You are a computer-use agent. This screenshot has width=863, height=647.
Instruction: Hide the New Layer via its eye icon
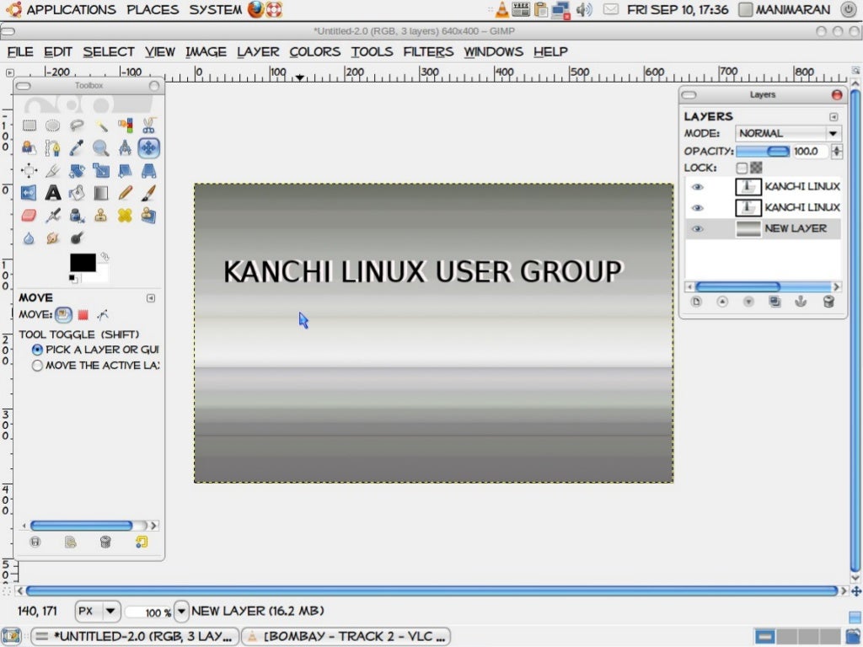(x=697, y=228)
